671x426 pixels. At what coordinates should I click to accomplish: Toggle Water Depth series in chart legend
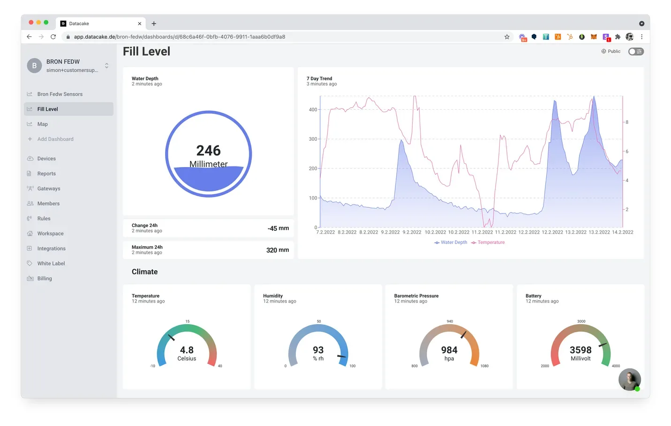[451, 243]
